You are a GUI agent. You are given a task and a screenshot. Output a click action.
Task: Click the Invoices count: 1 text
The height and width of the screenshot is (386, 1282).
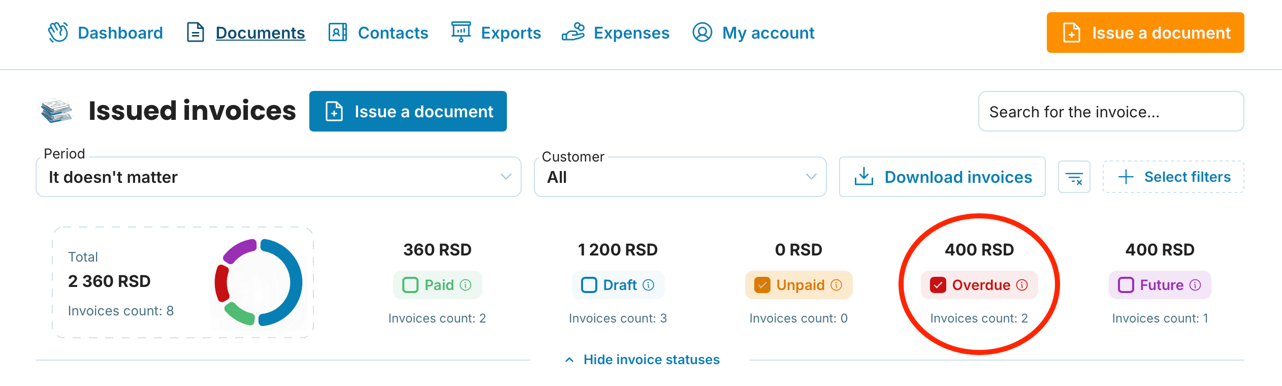1160,318
